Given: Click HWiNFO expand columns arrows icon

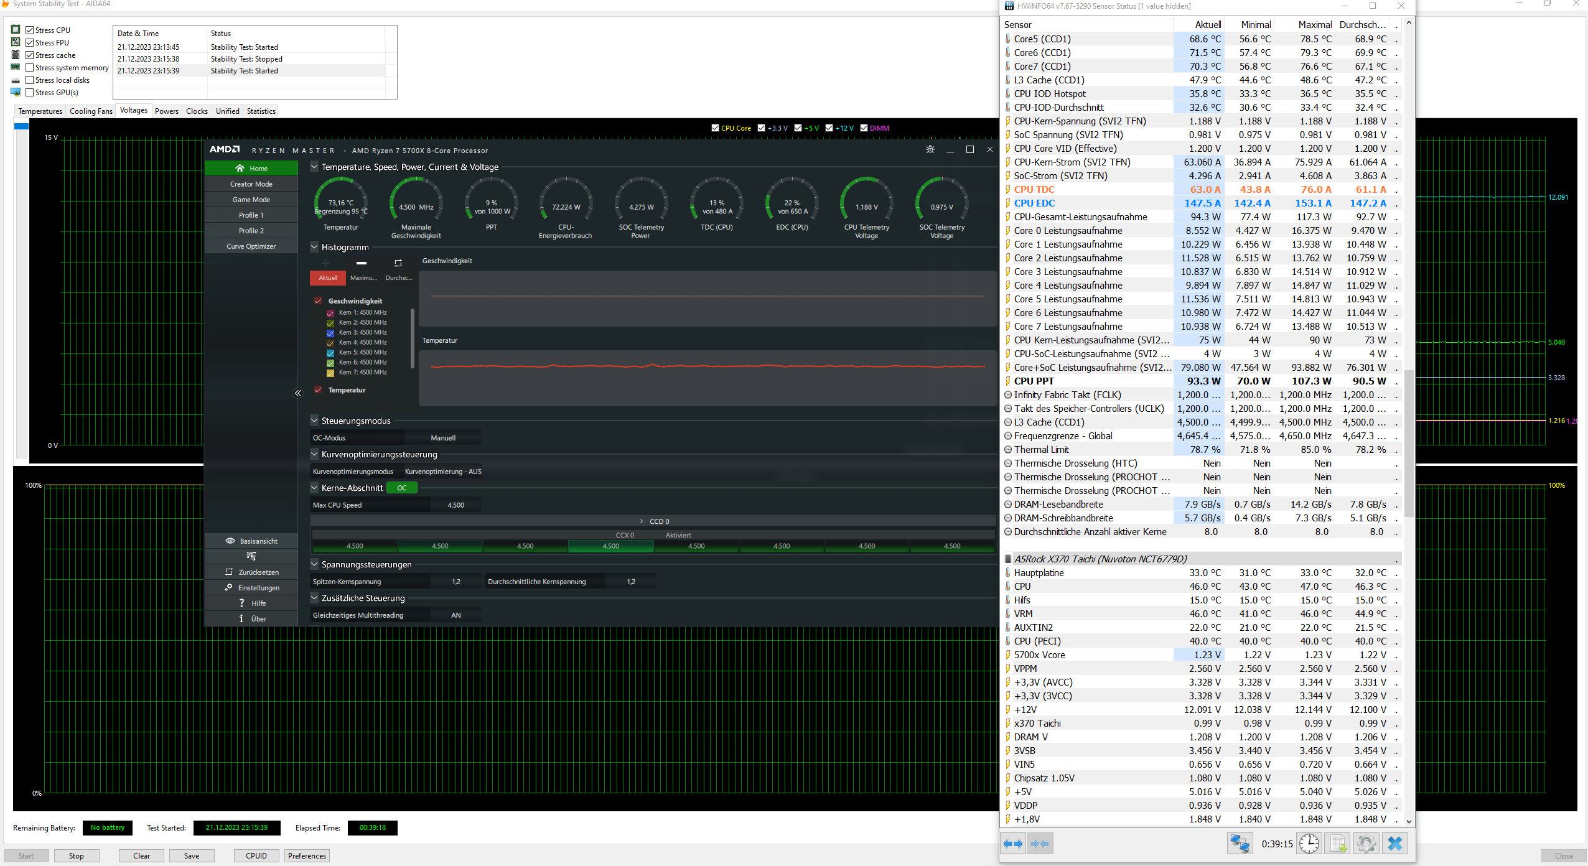Looking at the screenshot, I should (1013, 844).
